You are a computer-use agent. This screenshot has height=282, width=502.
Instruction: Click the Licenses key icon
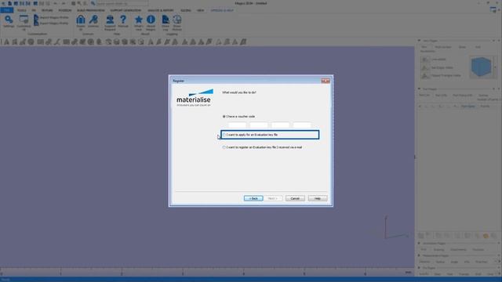(93, 21)
